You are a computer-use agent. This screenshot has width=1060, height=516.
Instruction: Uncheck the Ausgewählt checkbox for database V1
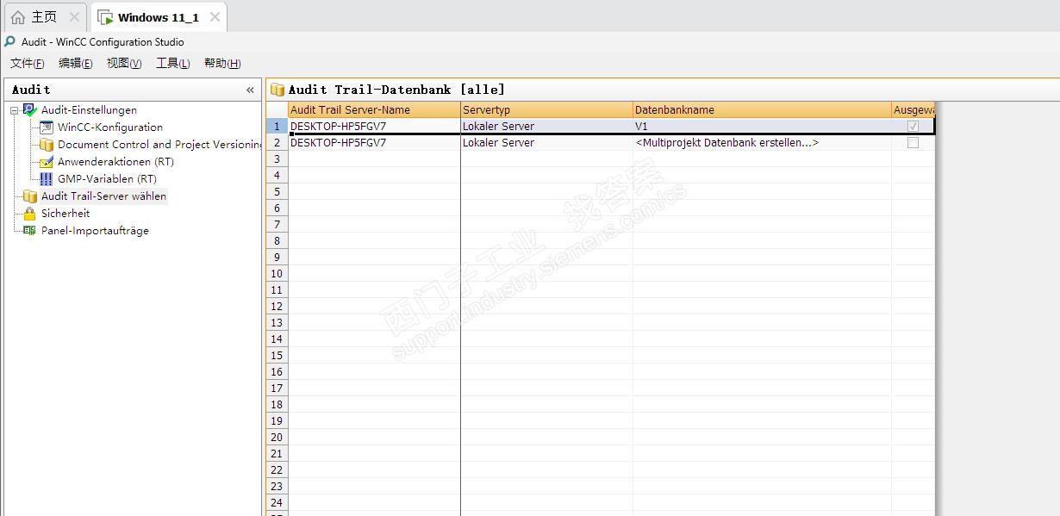pyautogui.click(x=913, y=126)
